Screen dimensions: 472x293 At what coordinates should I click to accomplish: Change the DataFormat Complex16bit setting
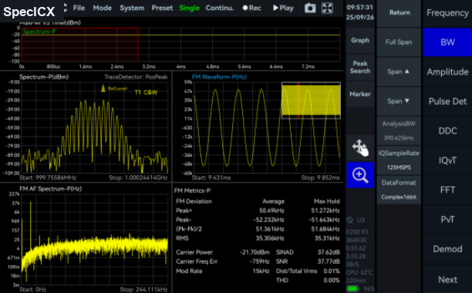click(400, 190)
